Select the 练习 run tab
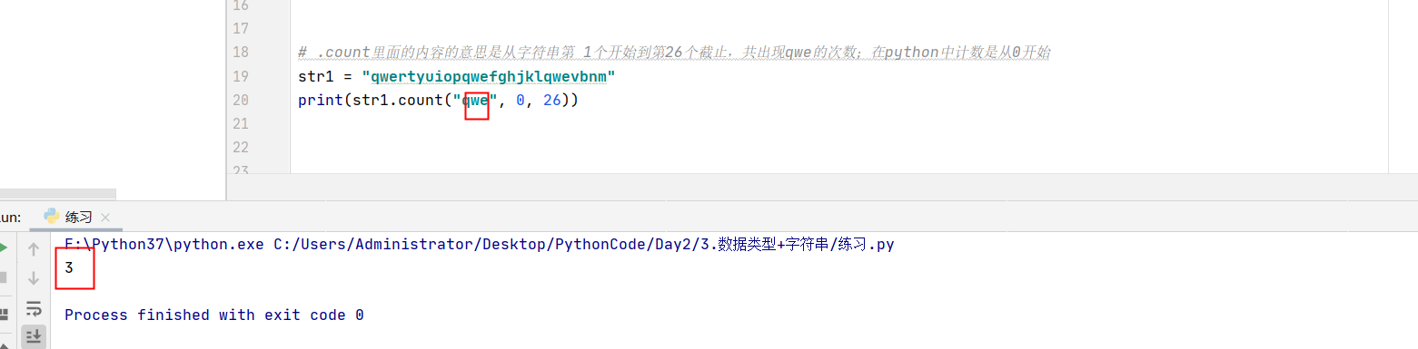This screenshot has width=1418, height=349. coord(76,218)
